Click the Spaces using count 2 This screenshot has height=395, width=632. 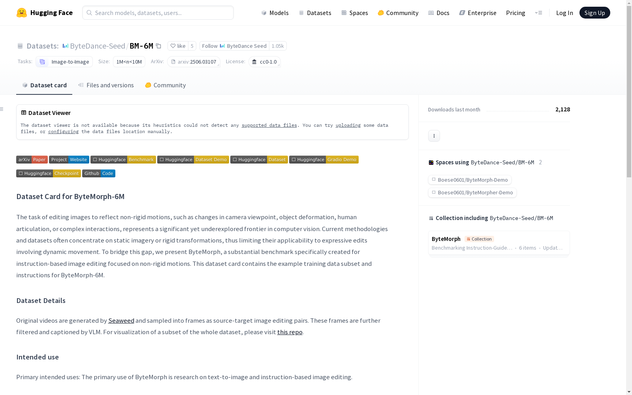540,162
